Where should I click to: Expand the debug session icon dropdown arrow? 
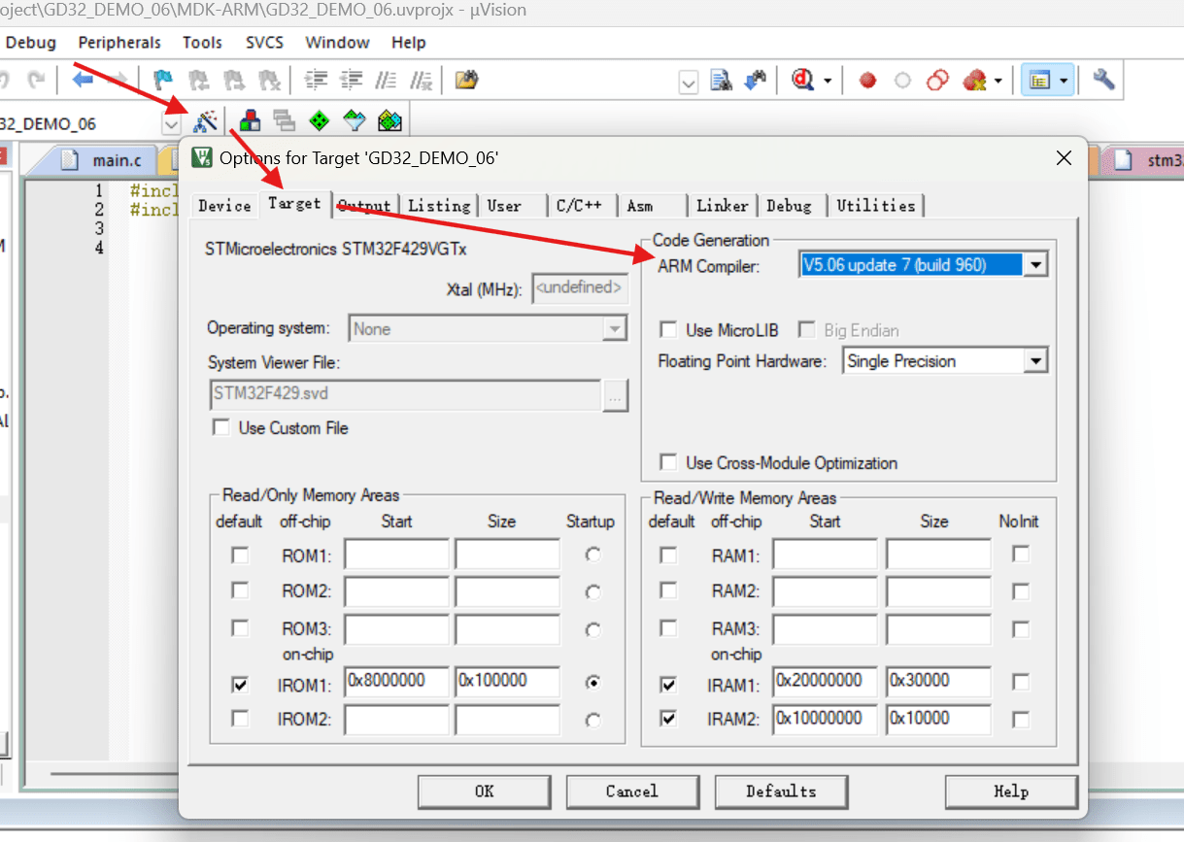tap(828, 82)
